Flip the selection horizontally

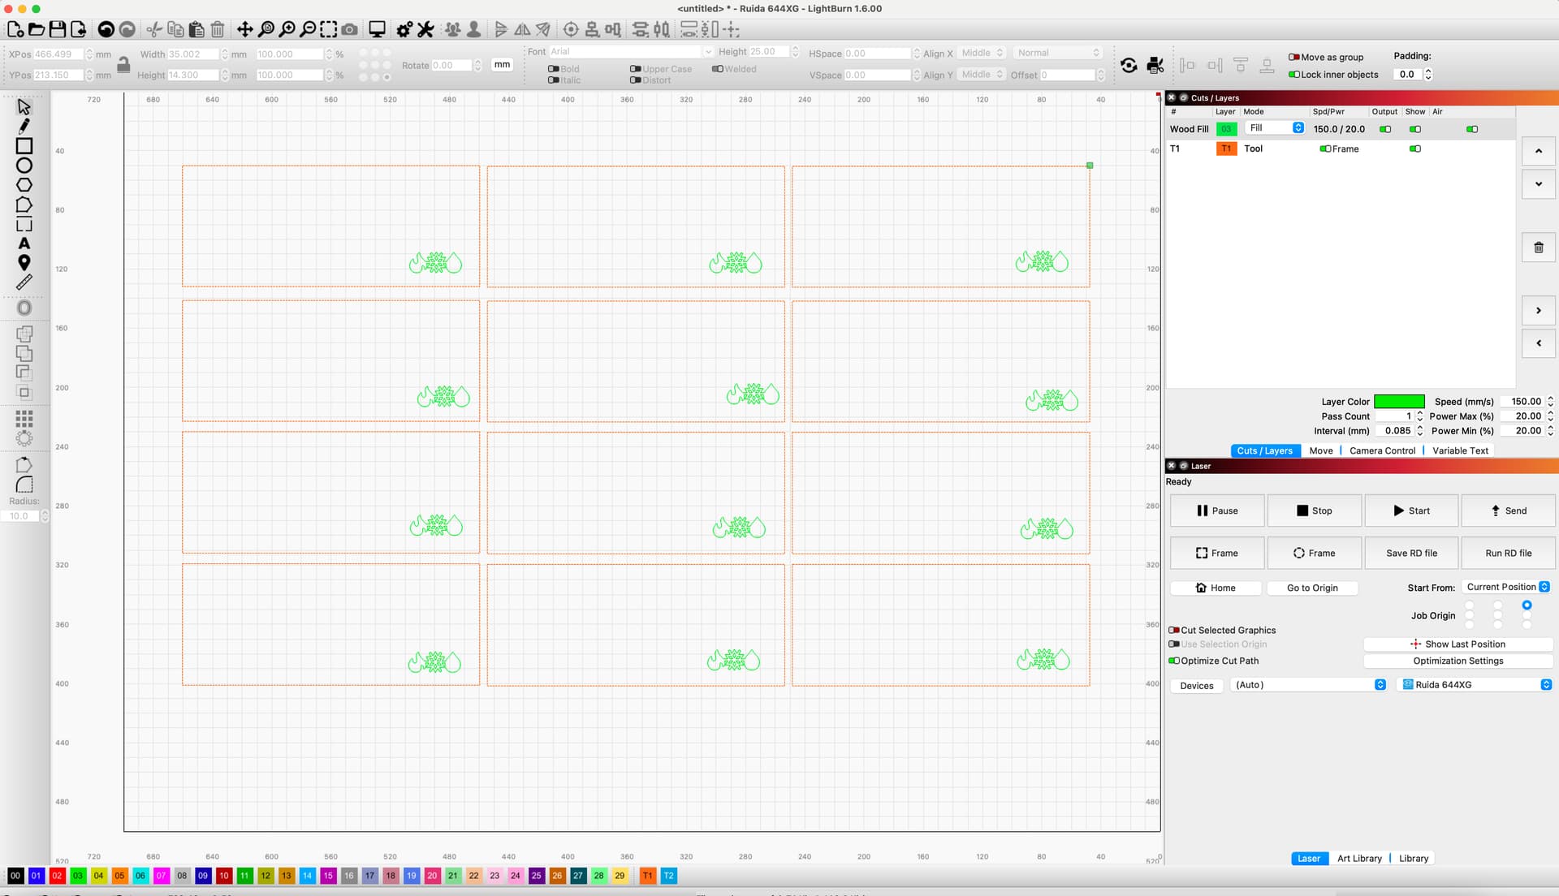pos(520,29)
